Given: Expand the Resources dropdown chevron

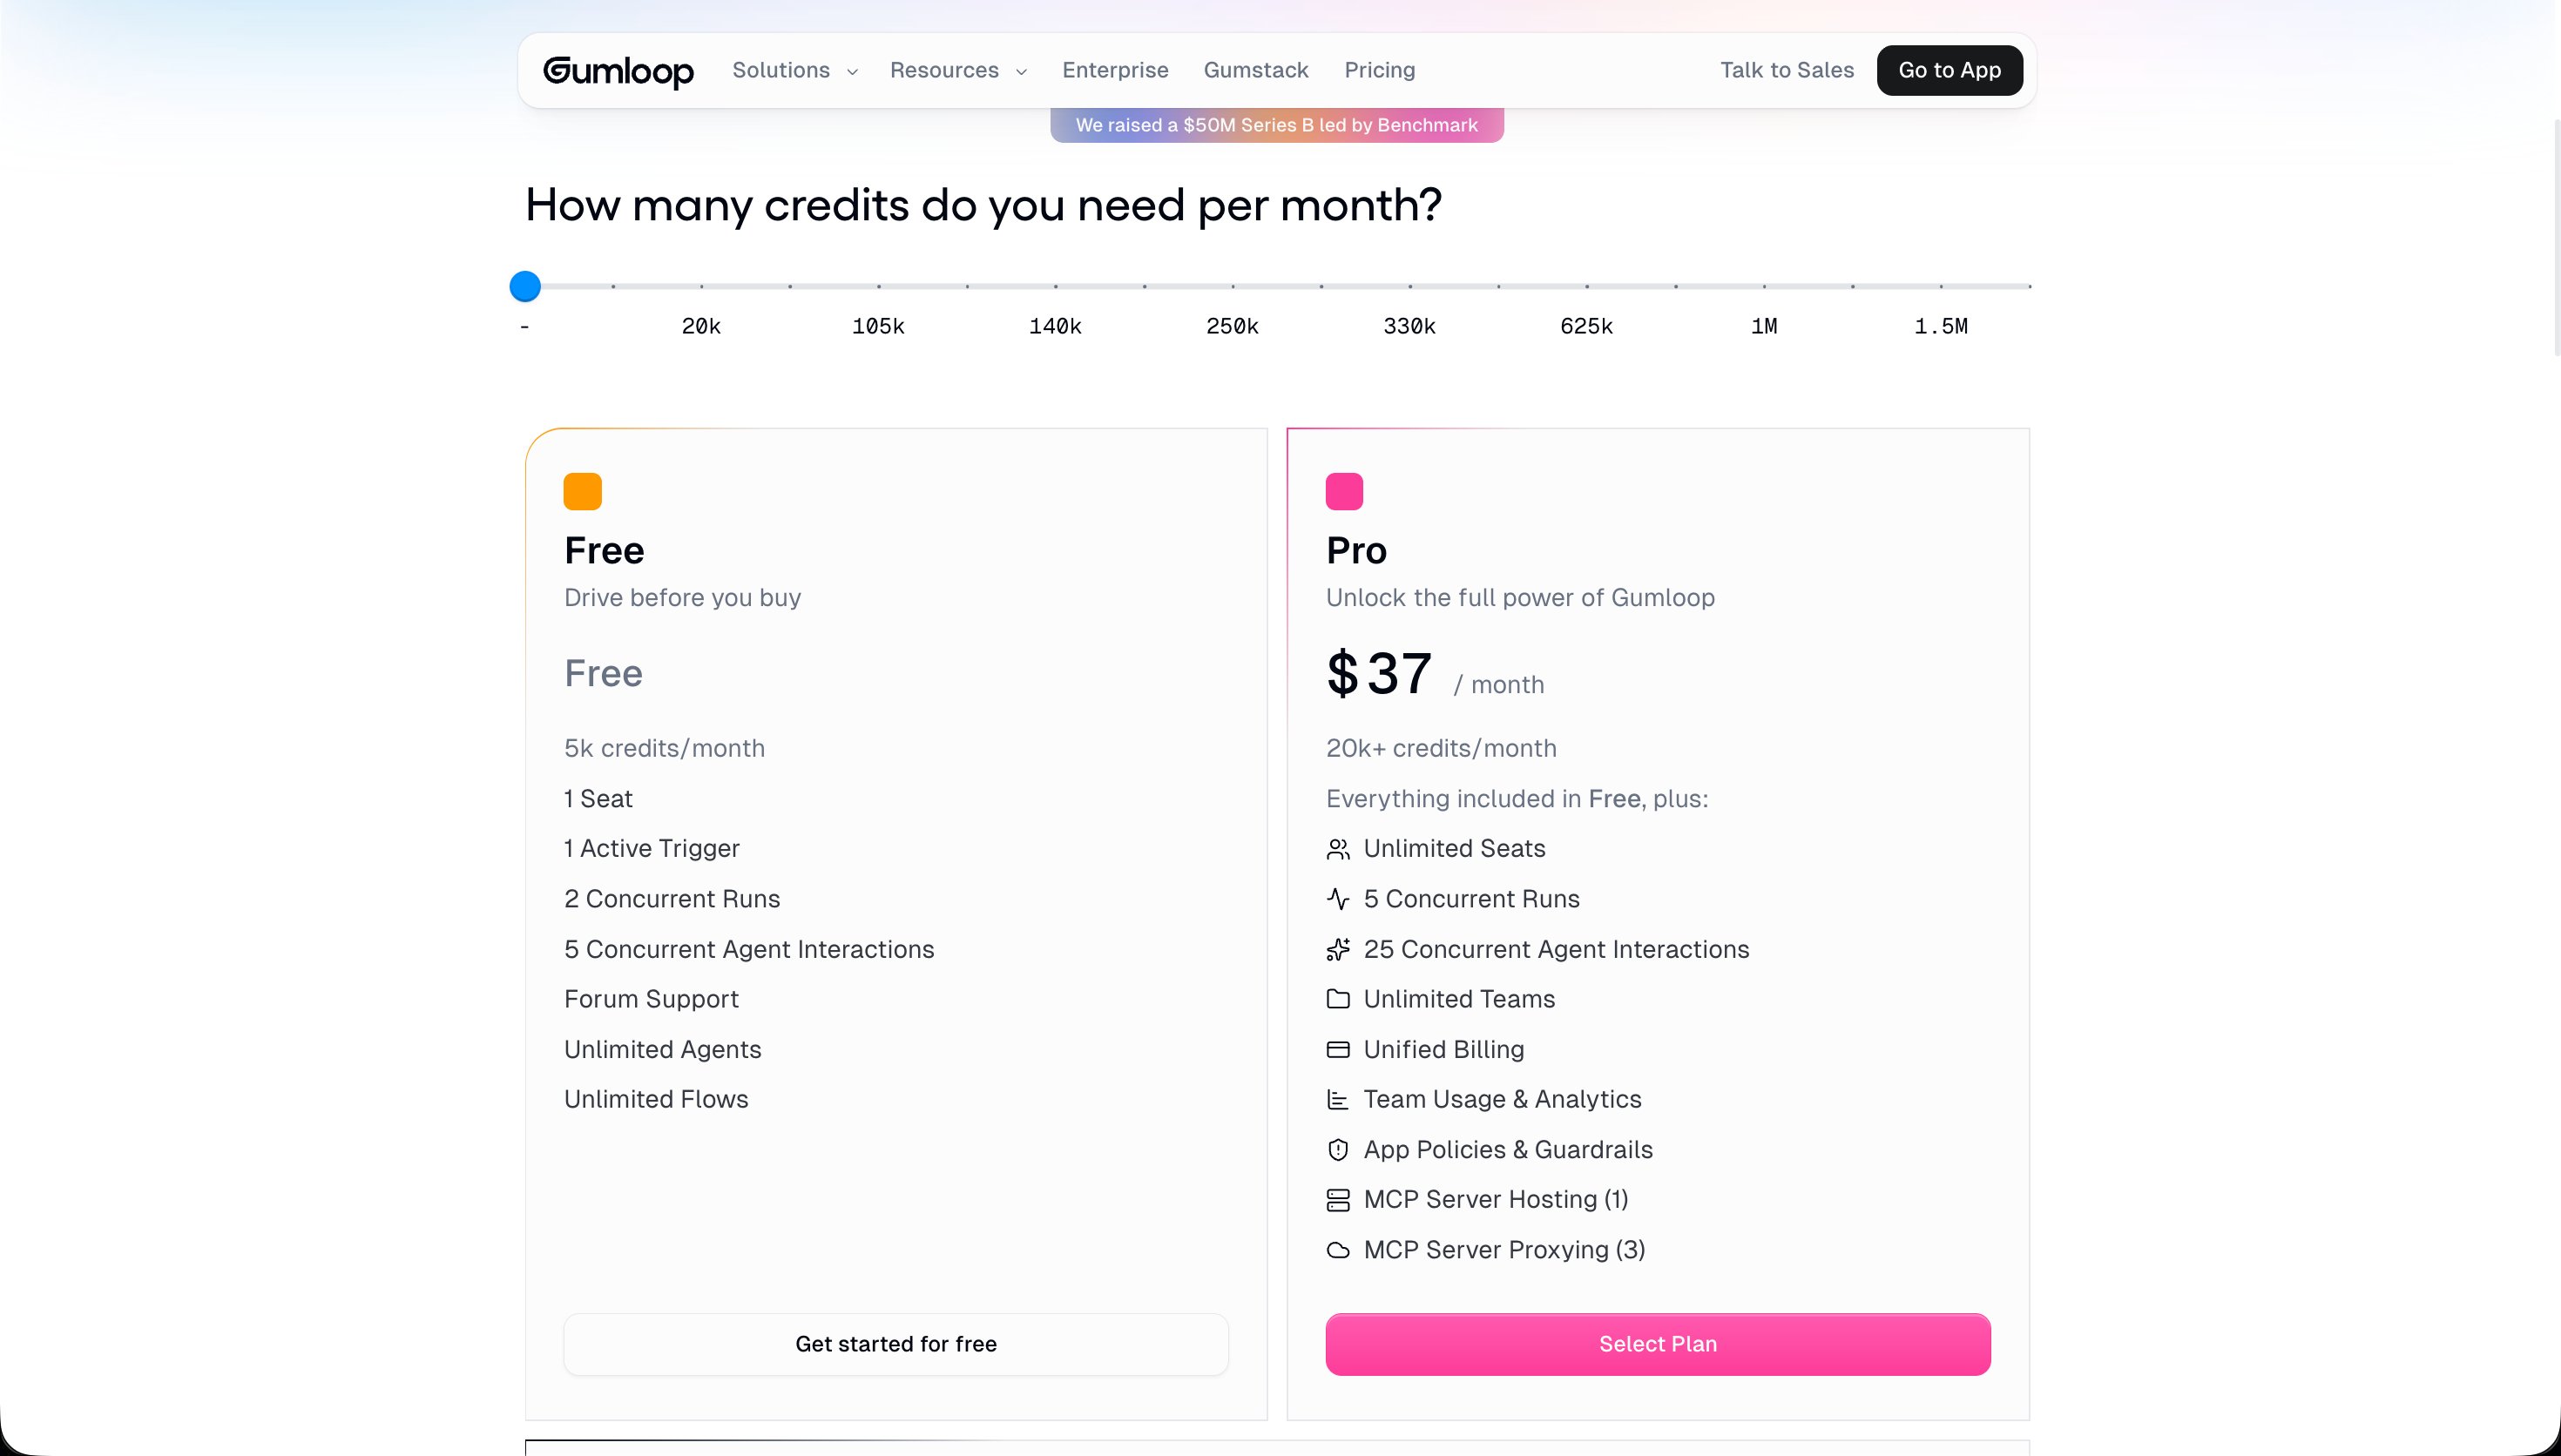Looking at the screenshot, I should click(1021, 72).
